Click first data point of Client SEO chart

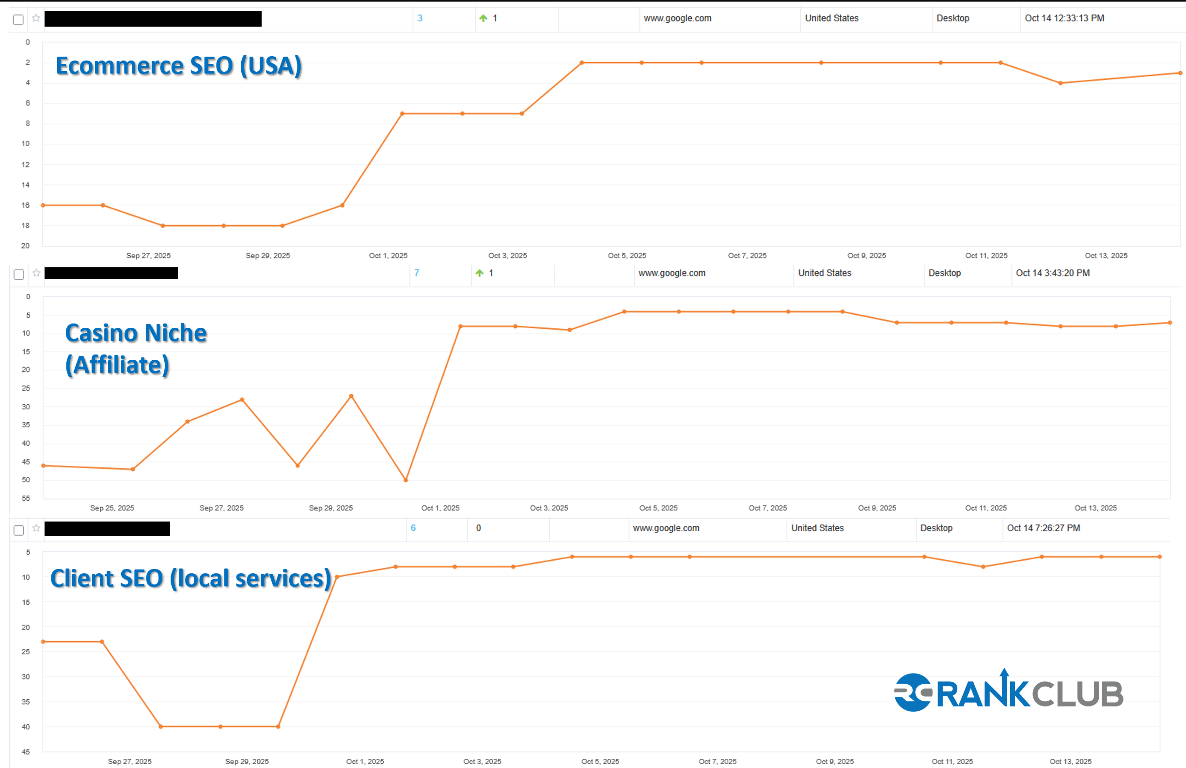coord(43,642)
